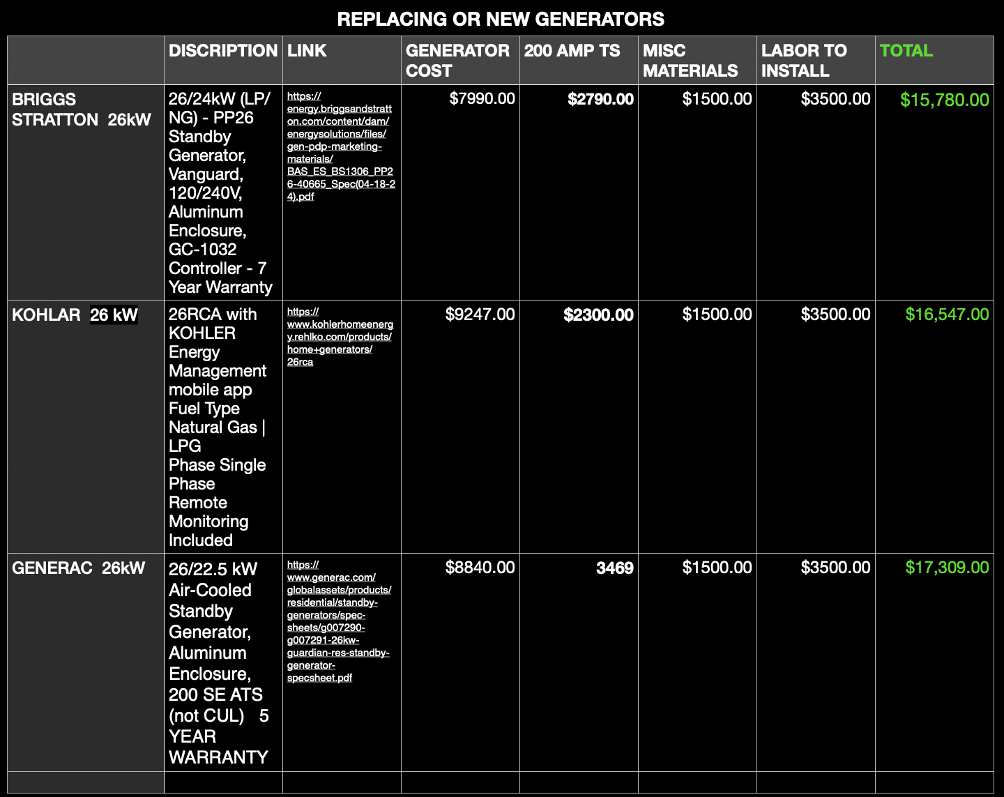Click labor $3500.00 in Briggs Stratton row

click(836, 99)
